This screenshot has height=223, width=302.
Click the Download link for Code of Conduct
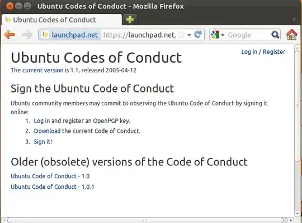[47, 131]
